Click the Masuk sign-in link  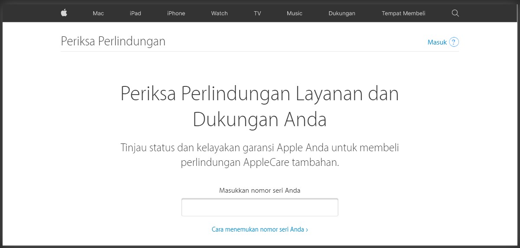437,42
